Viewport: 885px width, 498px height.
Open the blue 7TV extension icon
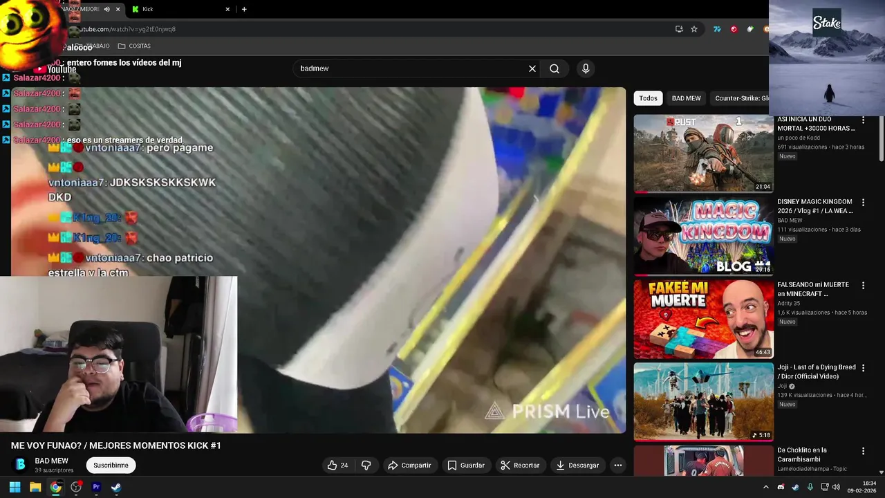(717, 29)
